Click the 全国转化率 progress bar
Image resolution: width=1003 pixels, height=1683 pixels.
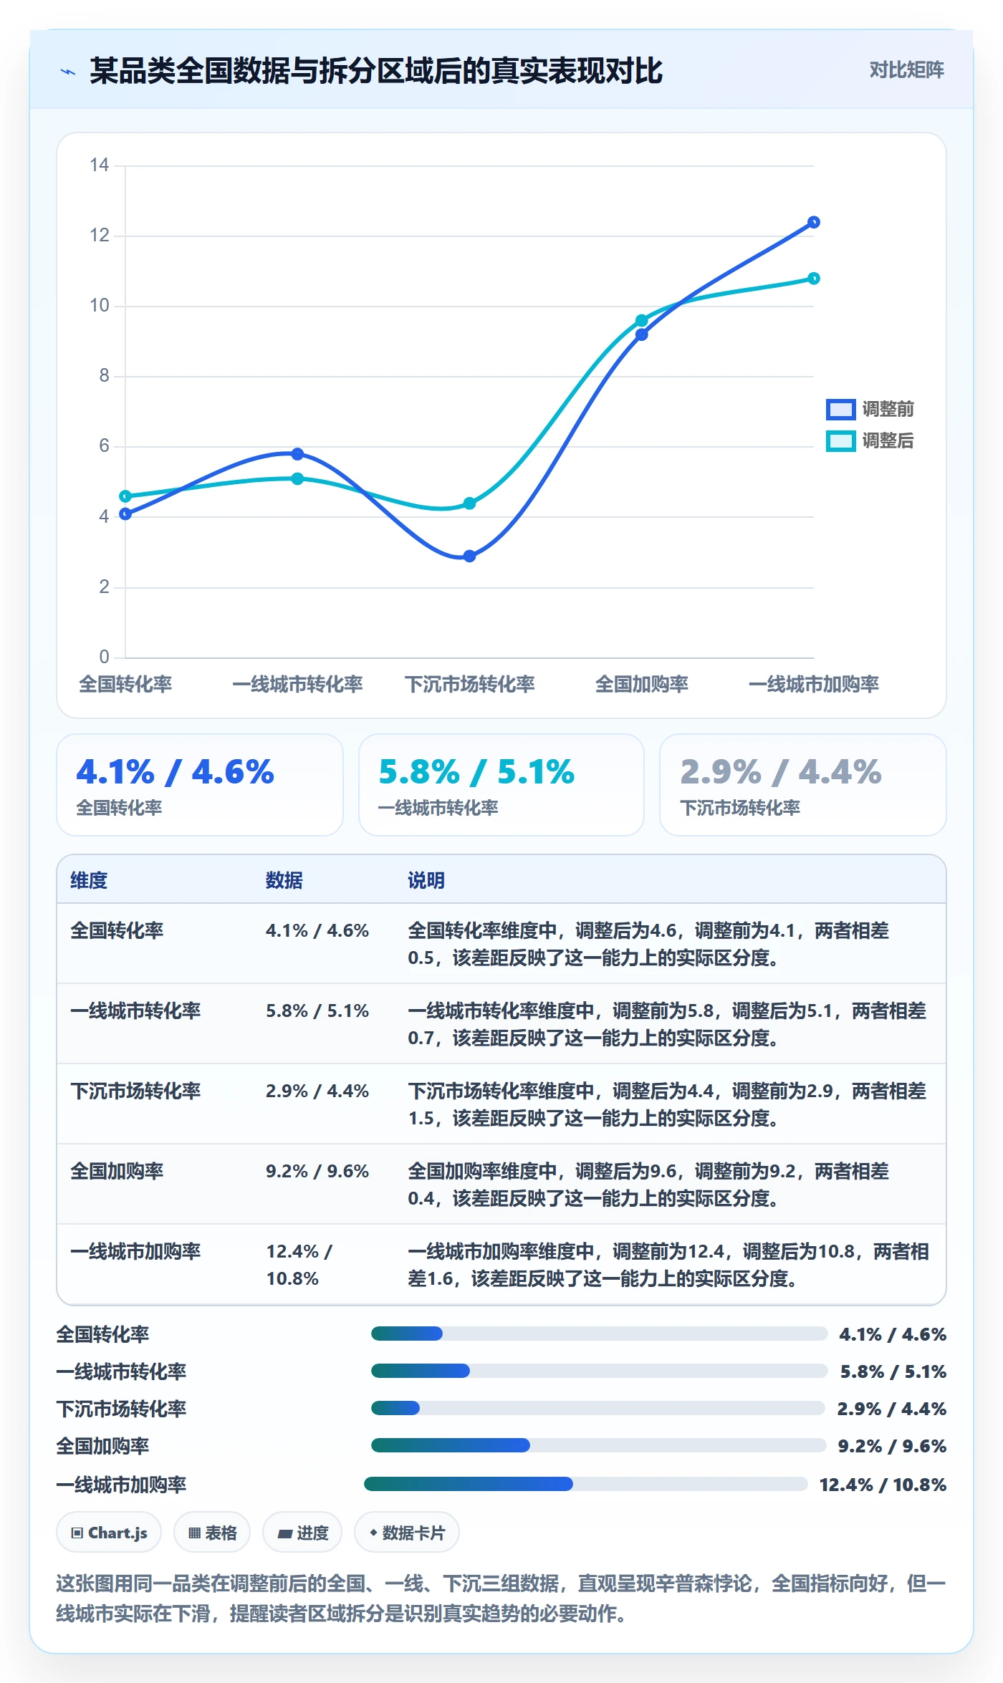click(600, 1334)
